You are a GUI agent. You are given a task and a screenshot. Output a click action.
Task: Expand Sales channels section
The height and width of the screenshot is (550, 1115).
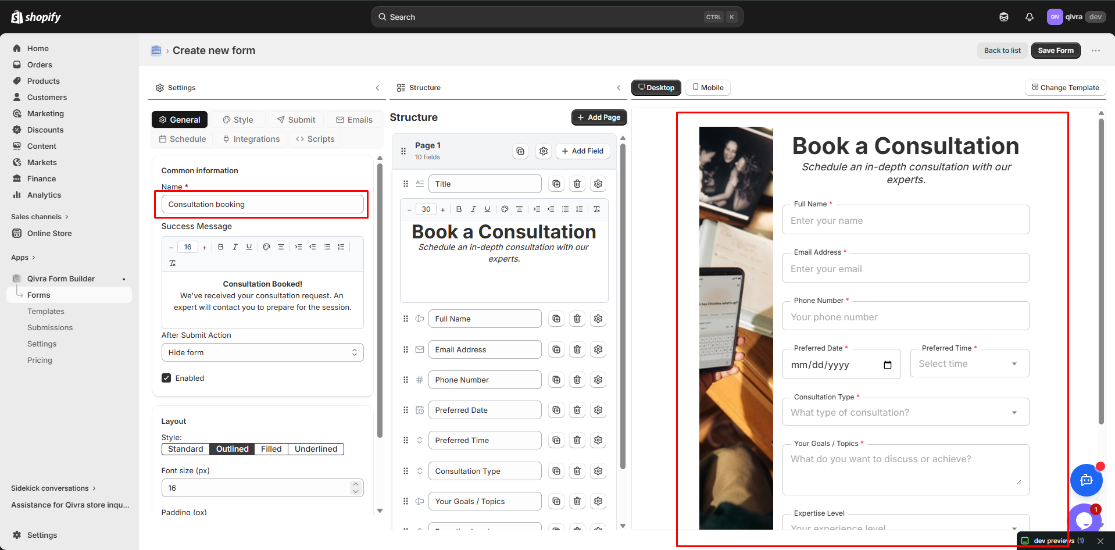point(40,217)
